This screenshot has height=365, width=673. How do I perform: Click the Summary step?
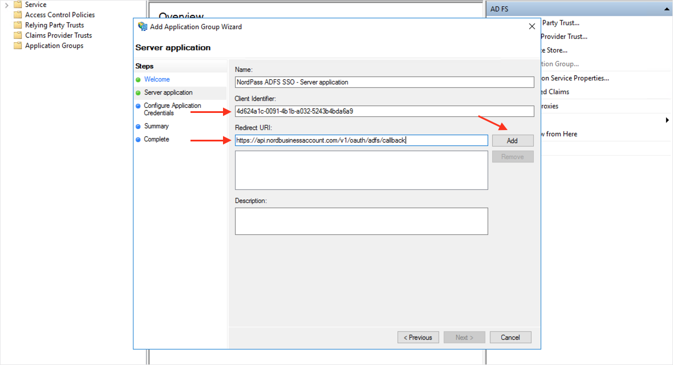[x=156, y=126]
